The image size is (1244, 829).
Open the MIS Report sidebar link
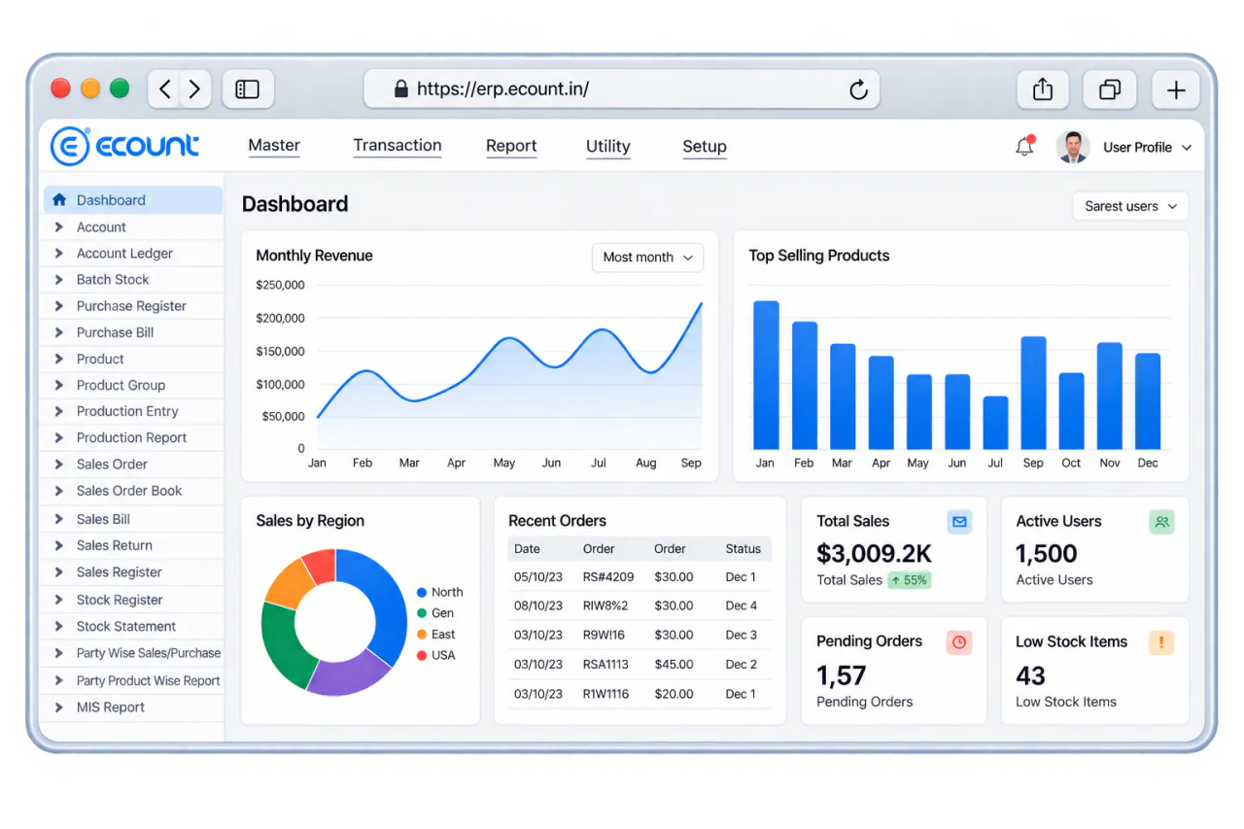pyautogui.click(x=133, y=708)
